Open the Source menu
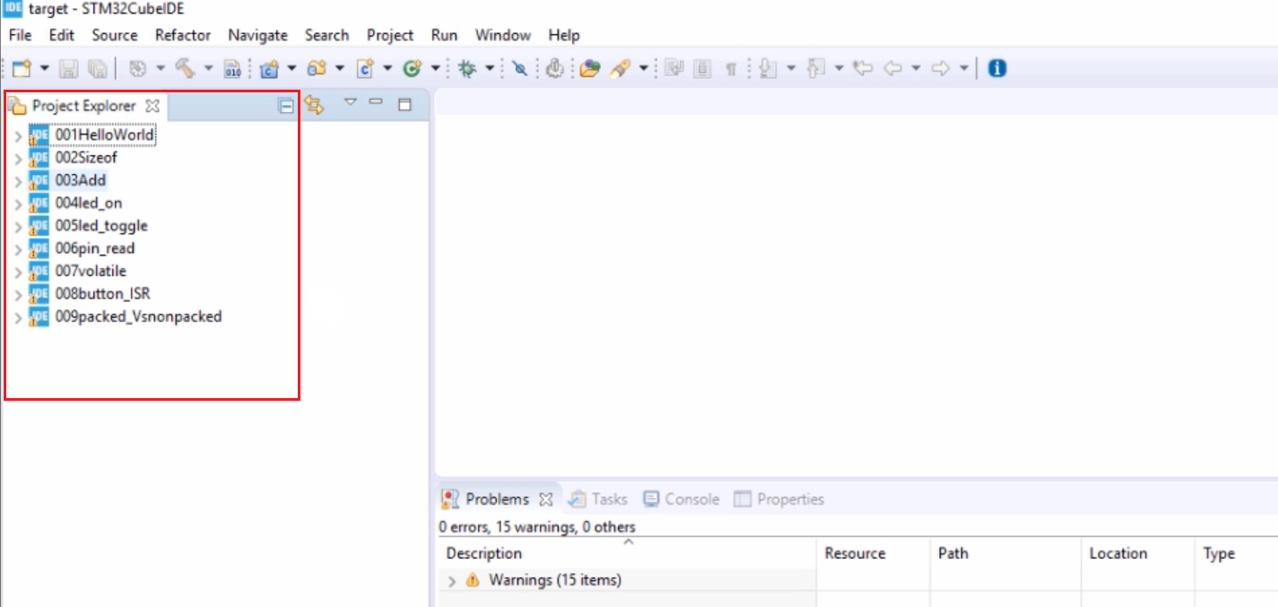1278x607 pixels. [115, 35]
